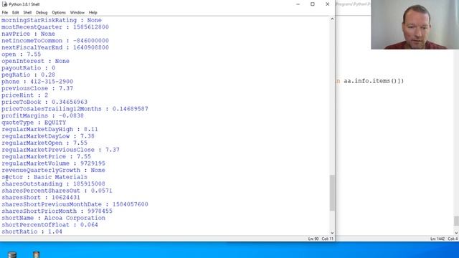Open the Options menu
The image size is (459, 258).
click(x=59, y=13)
